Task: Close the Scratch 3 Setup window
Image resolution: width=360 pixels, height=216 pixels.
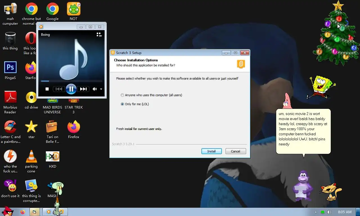Action: click(245, 53)
